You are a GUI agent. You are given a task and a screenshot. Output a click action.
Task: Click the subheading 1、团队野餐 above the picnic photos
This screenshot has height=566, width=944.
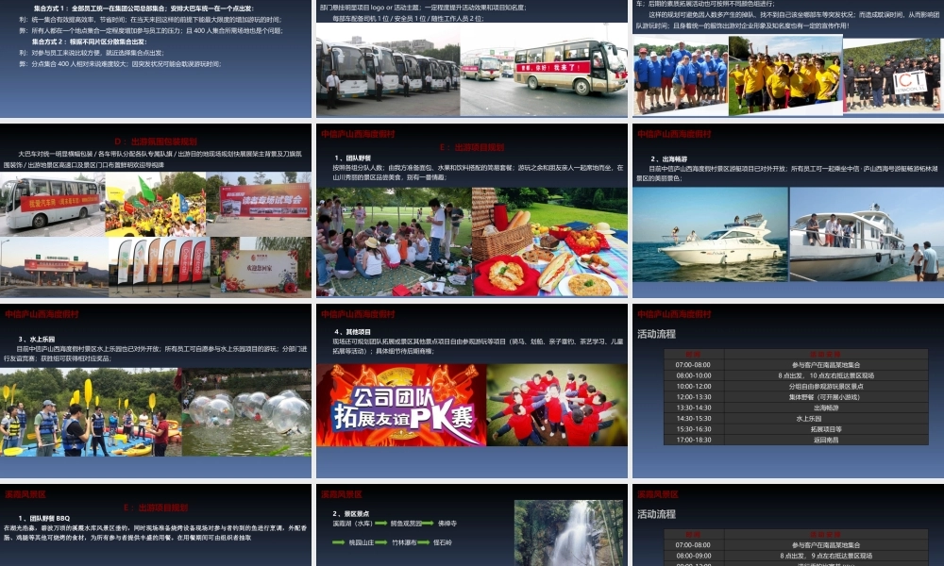coord(352,158)
